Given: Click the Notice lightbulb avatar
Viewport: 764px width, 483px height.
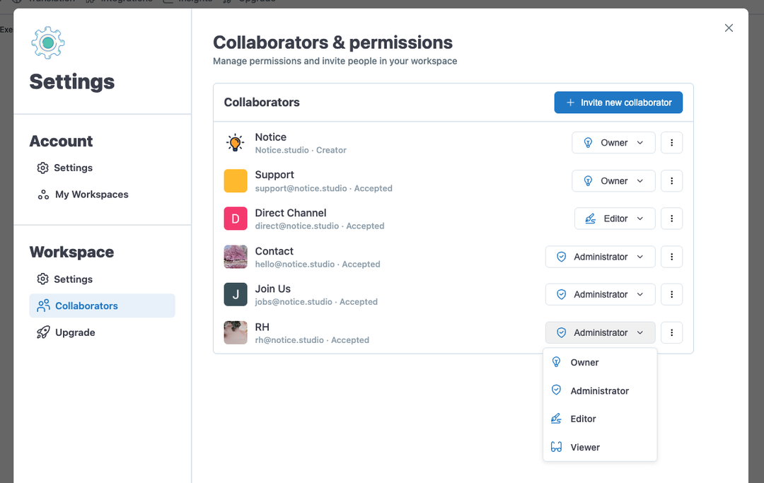Looking at the screenshot, I should (x=236, y=143).
